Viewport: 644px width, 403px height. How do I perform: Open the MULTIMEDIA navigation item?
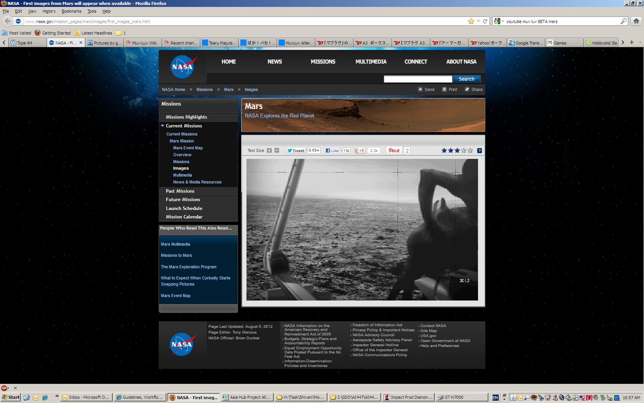point(371,61)
